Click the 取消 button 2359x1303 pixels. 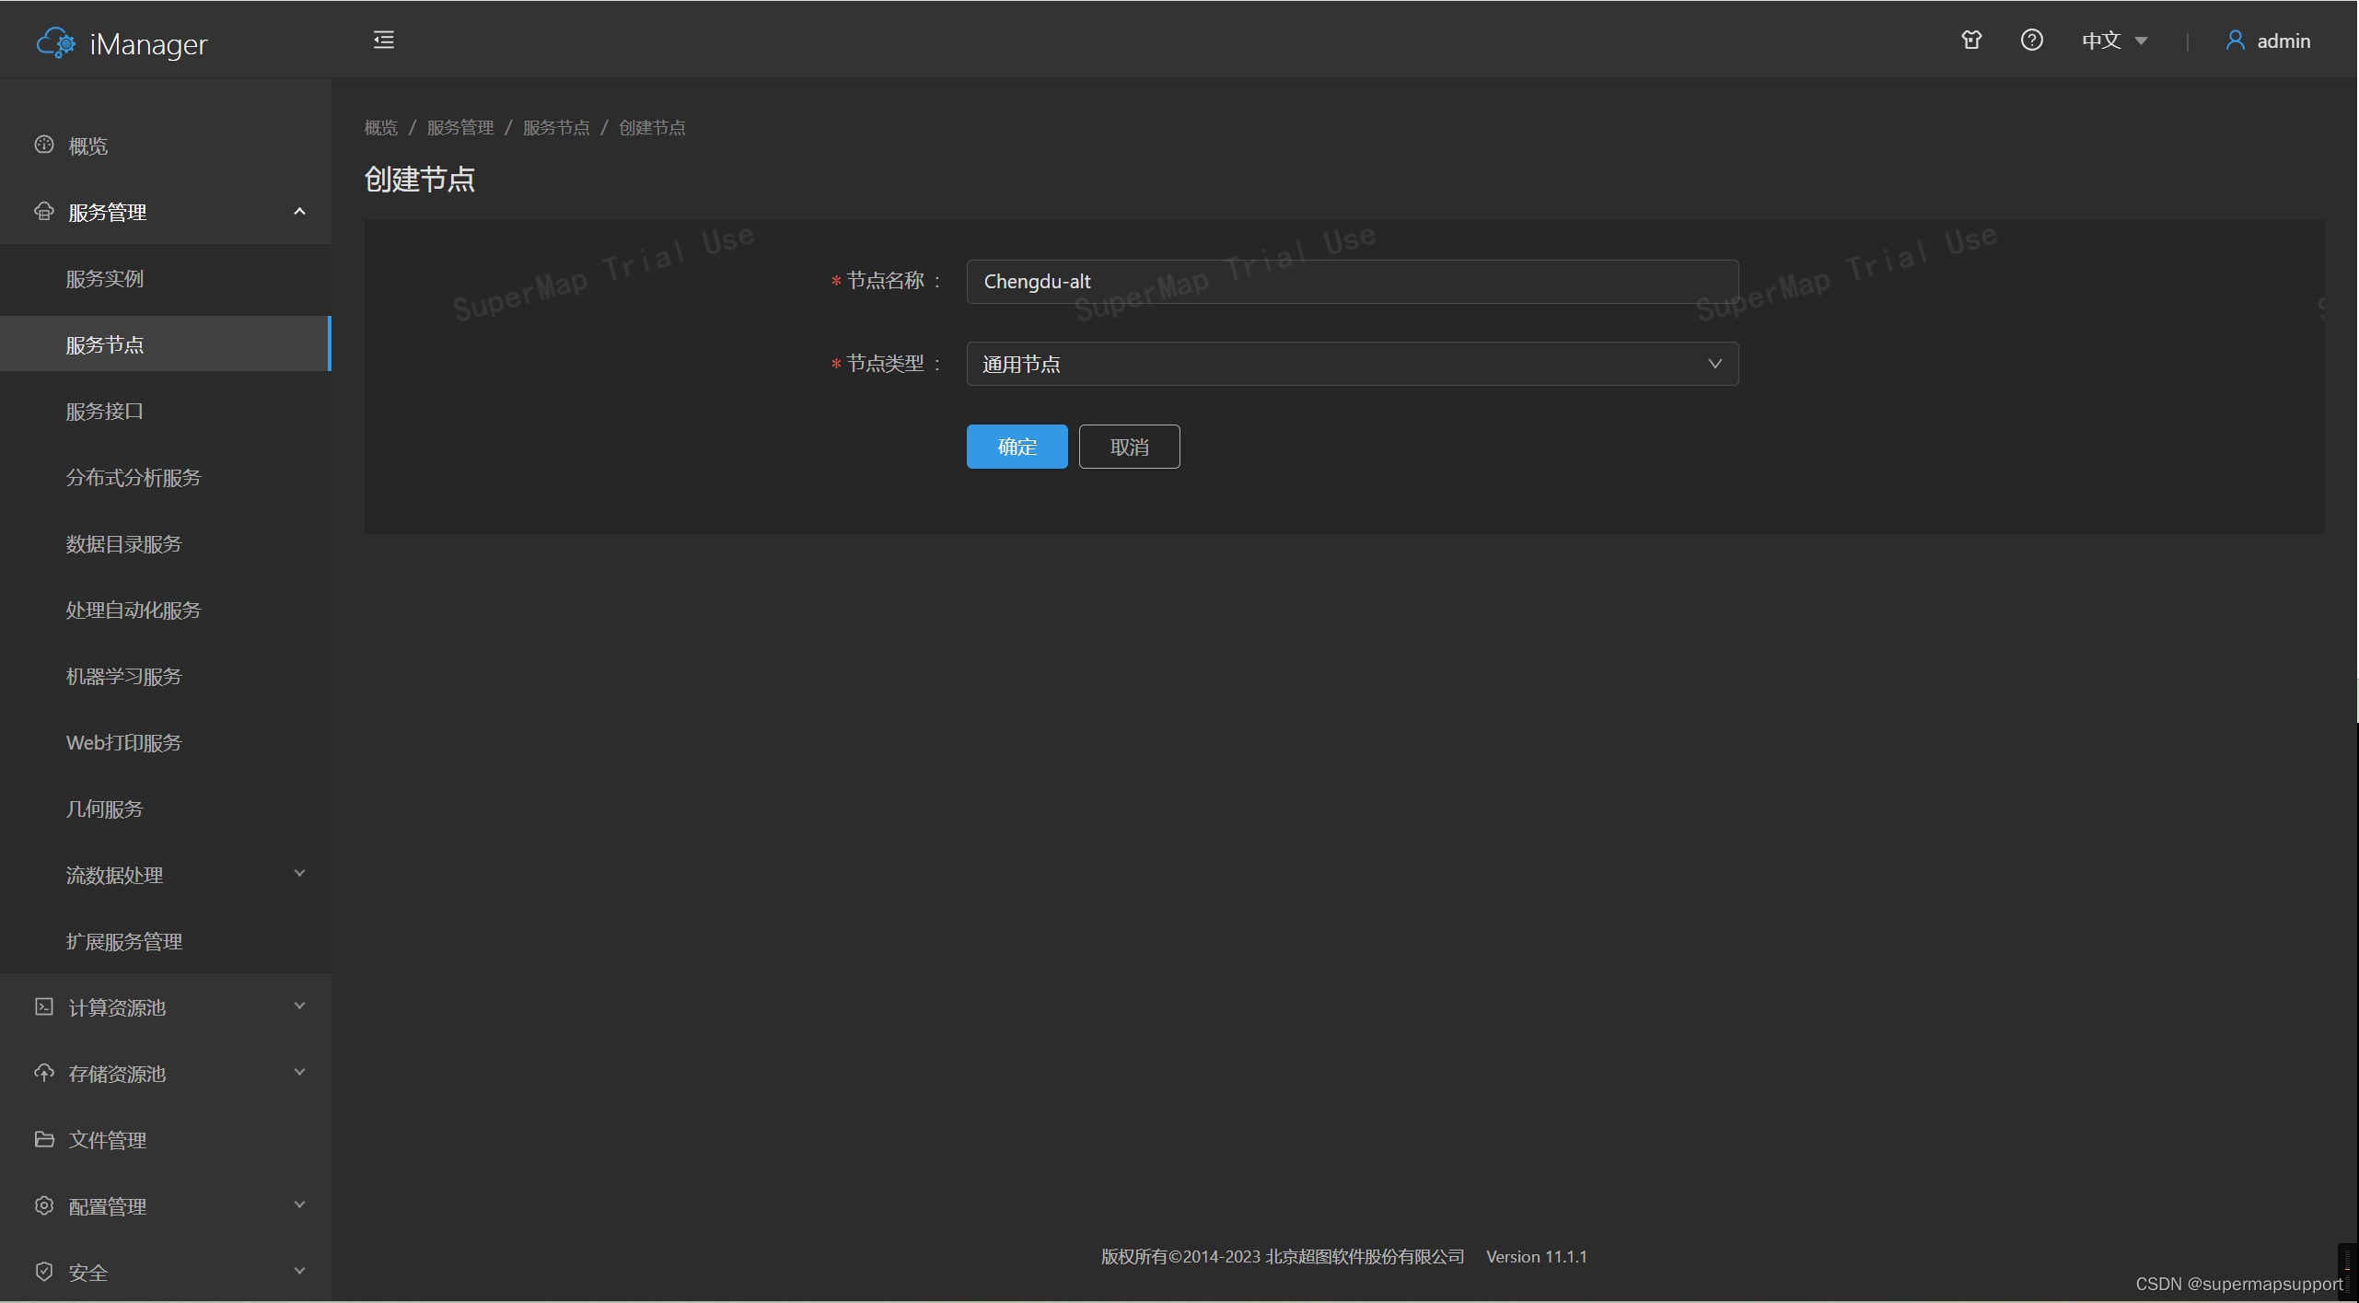[x=1129, y=447]
